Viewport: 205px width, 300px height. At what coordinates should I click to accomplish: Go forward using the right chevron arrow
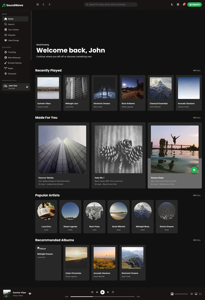pos(49,4)
